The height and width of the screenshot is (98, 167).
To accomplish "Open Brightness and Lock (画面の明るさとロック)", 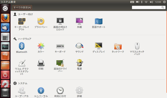I will (60, 24).
